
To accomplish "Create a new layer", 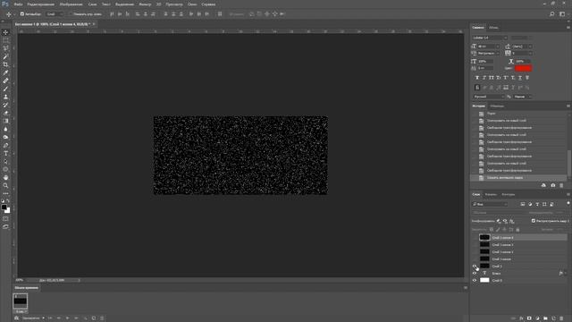I will coord(553,318).
